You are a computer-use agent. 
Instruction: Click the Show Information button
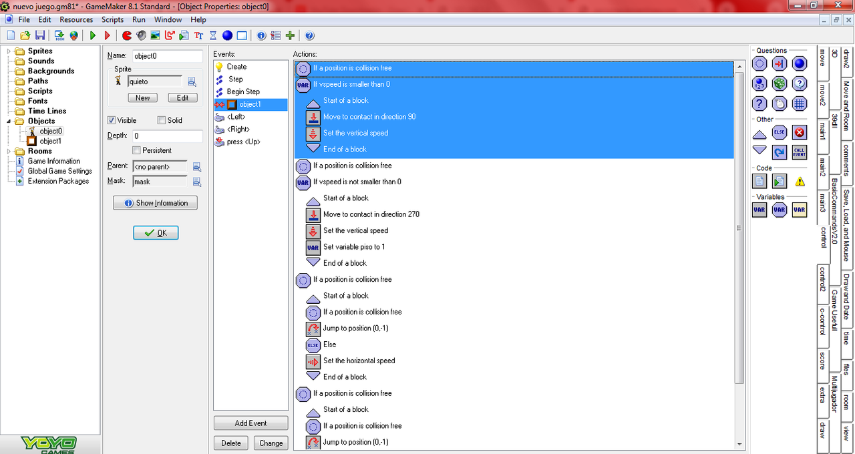point(155,203)
